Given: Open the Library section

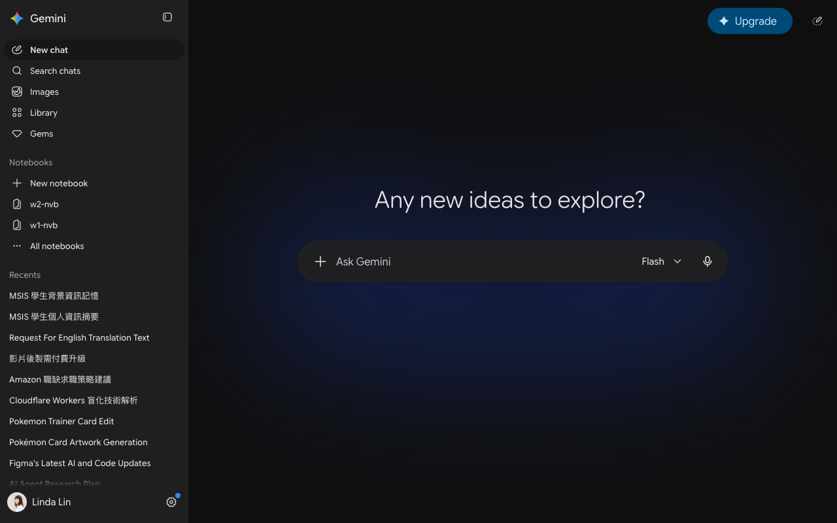Looking at the screenshot, I should (x=94, y=112).
